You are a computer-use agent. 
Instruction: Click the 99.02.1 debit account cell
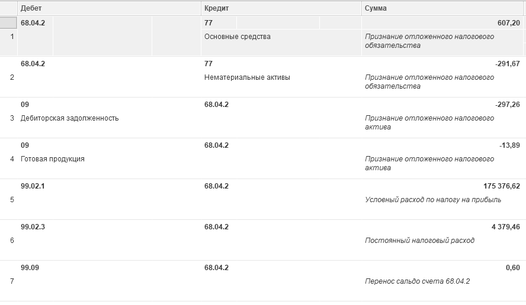(x=33, y=186)
